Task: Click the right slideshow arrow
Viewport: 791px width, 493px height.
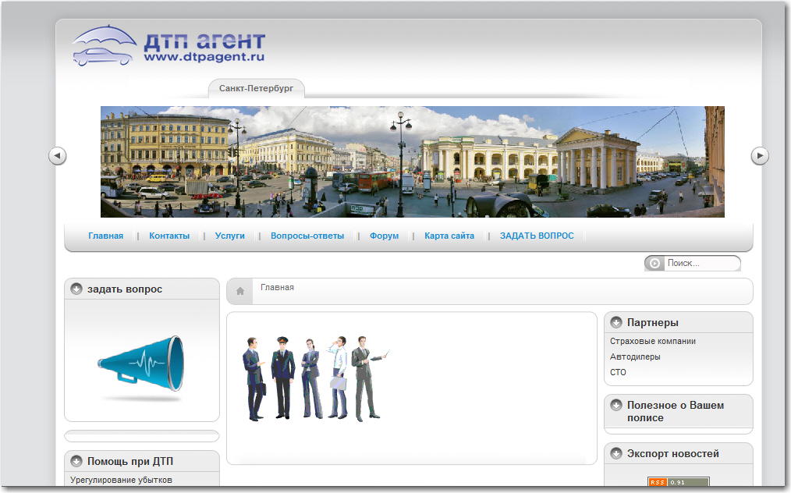Action: coord(760,156)
